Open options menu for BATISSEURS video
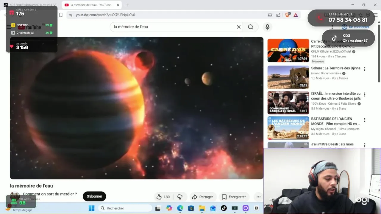Viewport: 381px width, 214px height. pos(365,120)
